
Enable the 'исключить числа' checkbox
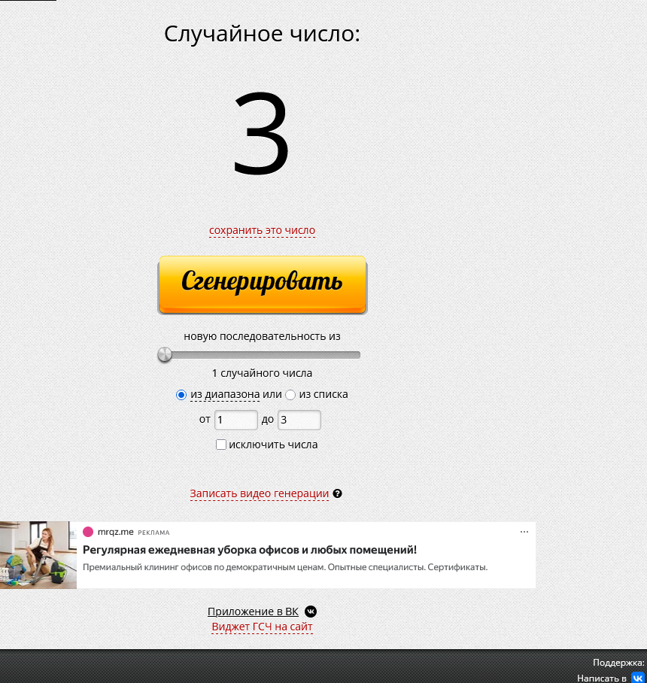221,445
